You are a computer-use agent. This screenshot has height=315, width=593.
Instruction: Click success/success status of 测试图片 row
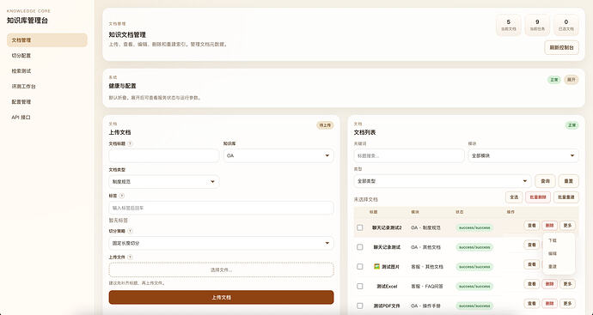[x=474, y=267]
